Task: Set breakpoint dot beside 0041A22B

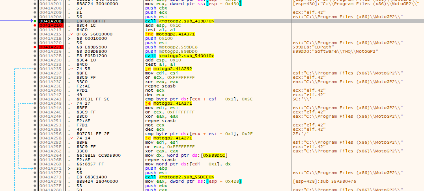Action: tap(35, 56)
